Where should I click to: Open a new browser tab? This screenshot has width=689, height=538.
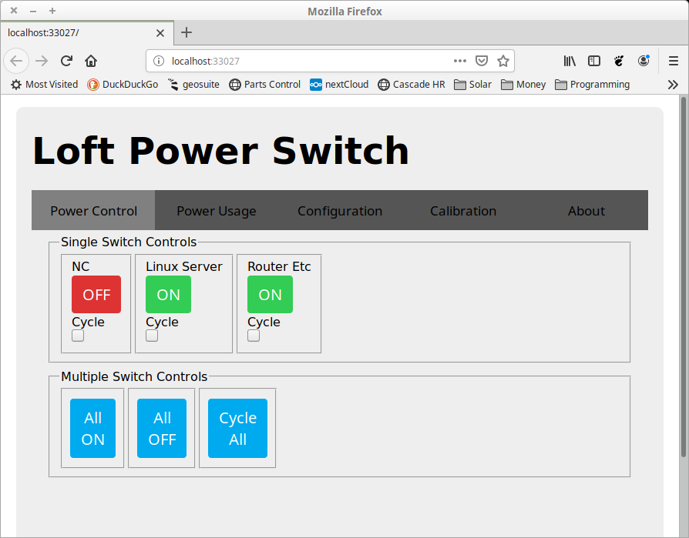tap(187, 32)
